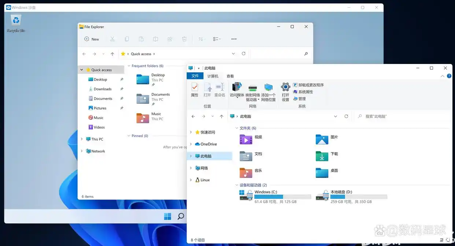Select the Windows (C:) drive

(275, 196)
